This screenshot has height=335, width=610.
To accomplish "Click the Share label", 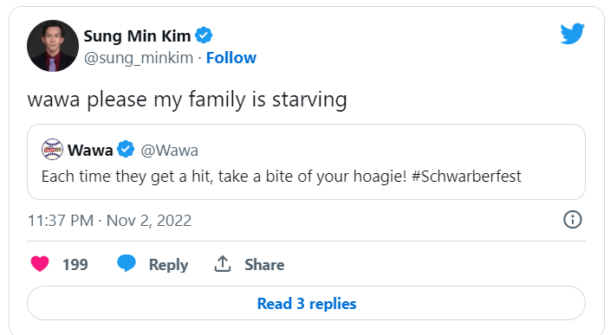I will point(264,264).
